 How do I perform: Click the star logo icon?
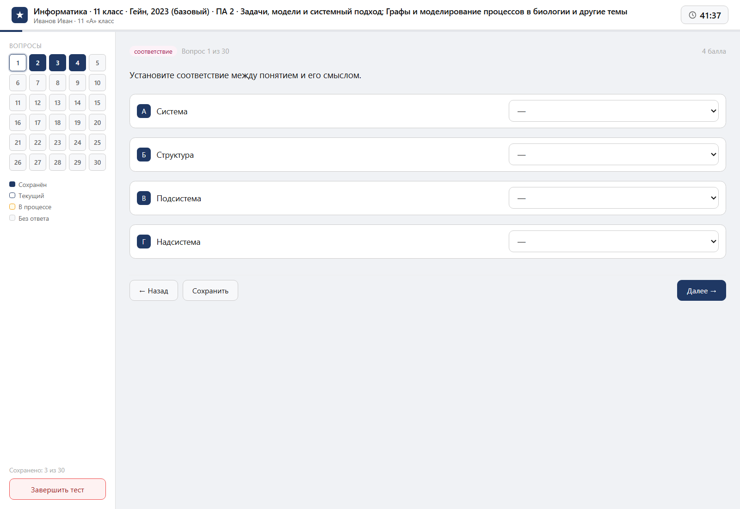(19, 15)
